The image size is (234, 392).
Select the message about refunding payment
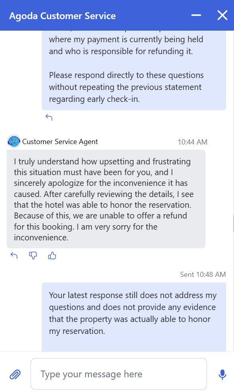(x=134, y=70)
